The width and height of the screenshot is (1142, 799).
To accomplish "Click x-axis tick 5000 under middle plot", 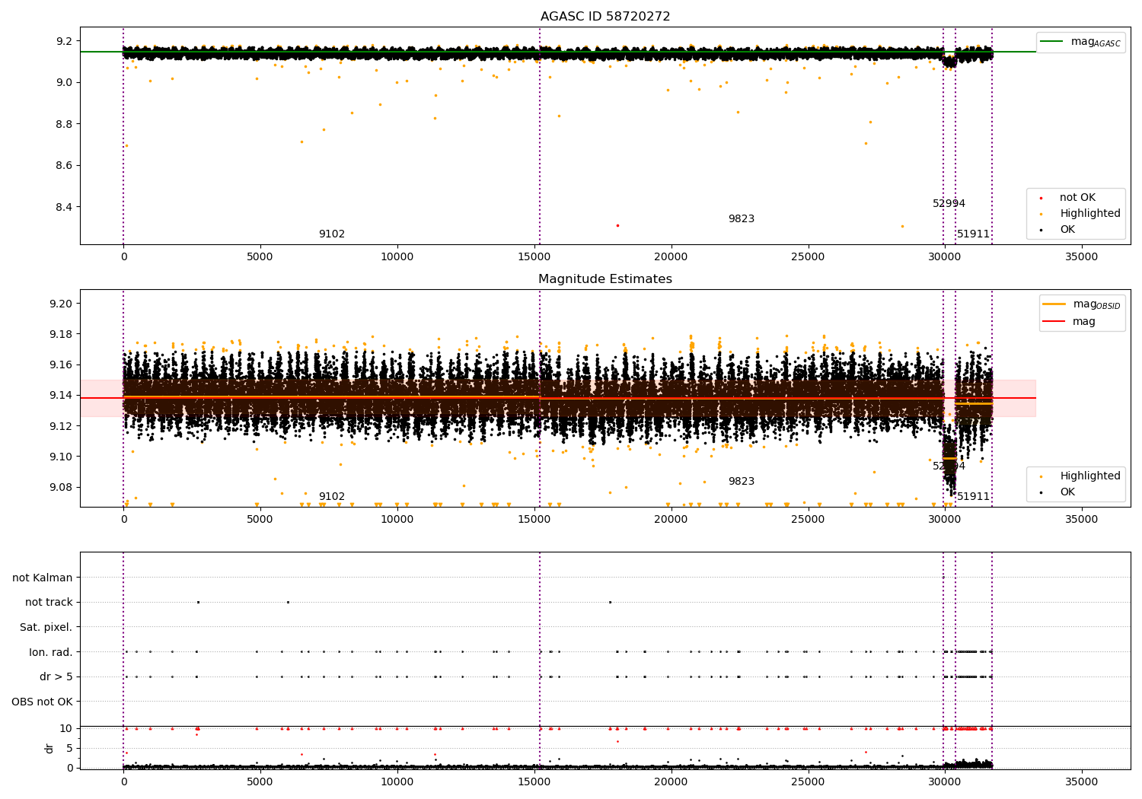I will [260, 519].
